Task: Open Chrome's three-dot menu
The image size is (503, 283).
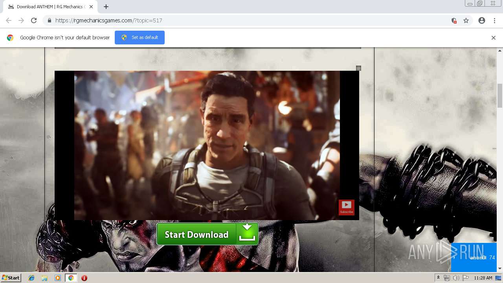Action: click(x=494, y=20)
